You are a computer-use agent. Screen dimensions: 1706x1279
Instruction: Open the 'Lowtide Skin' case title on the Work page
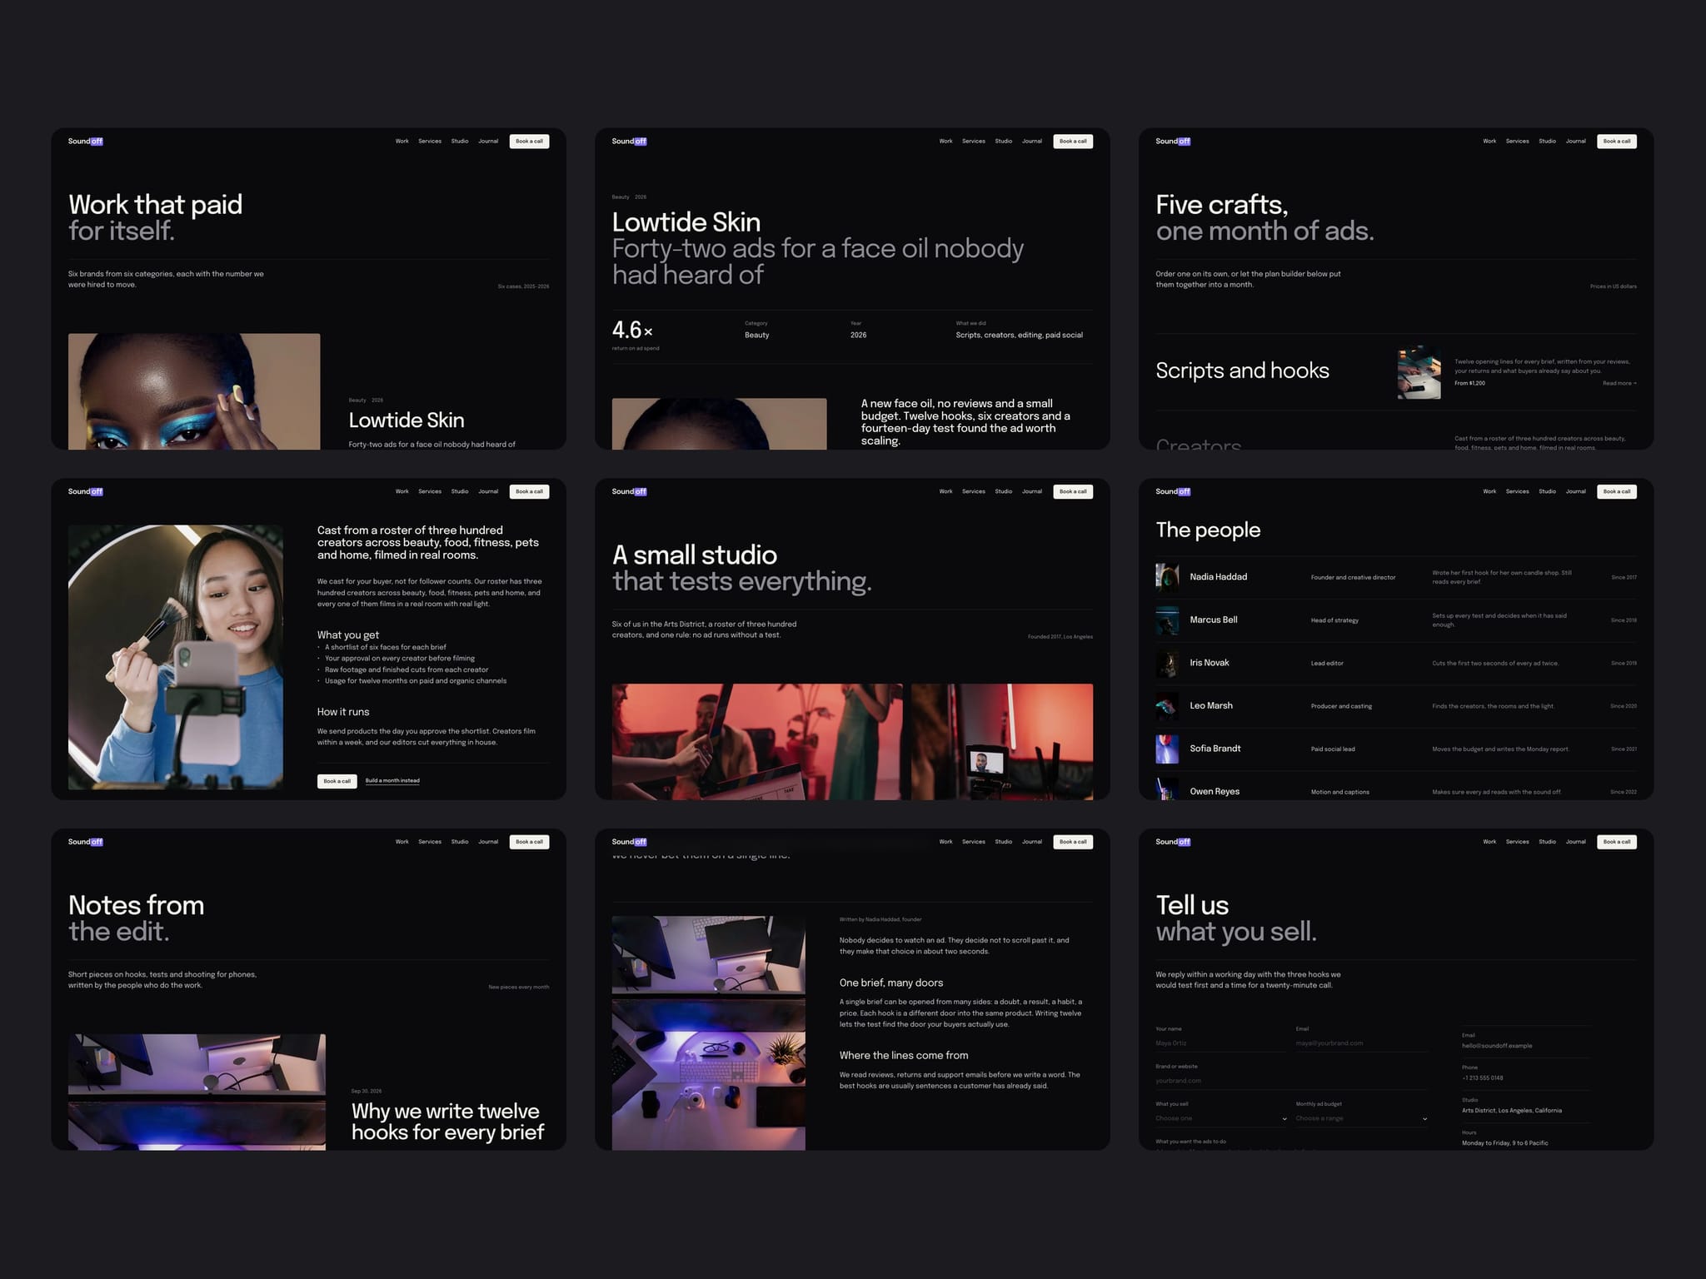click(407, 421)
